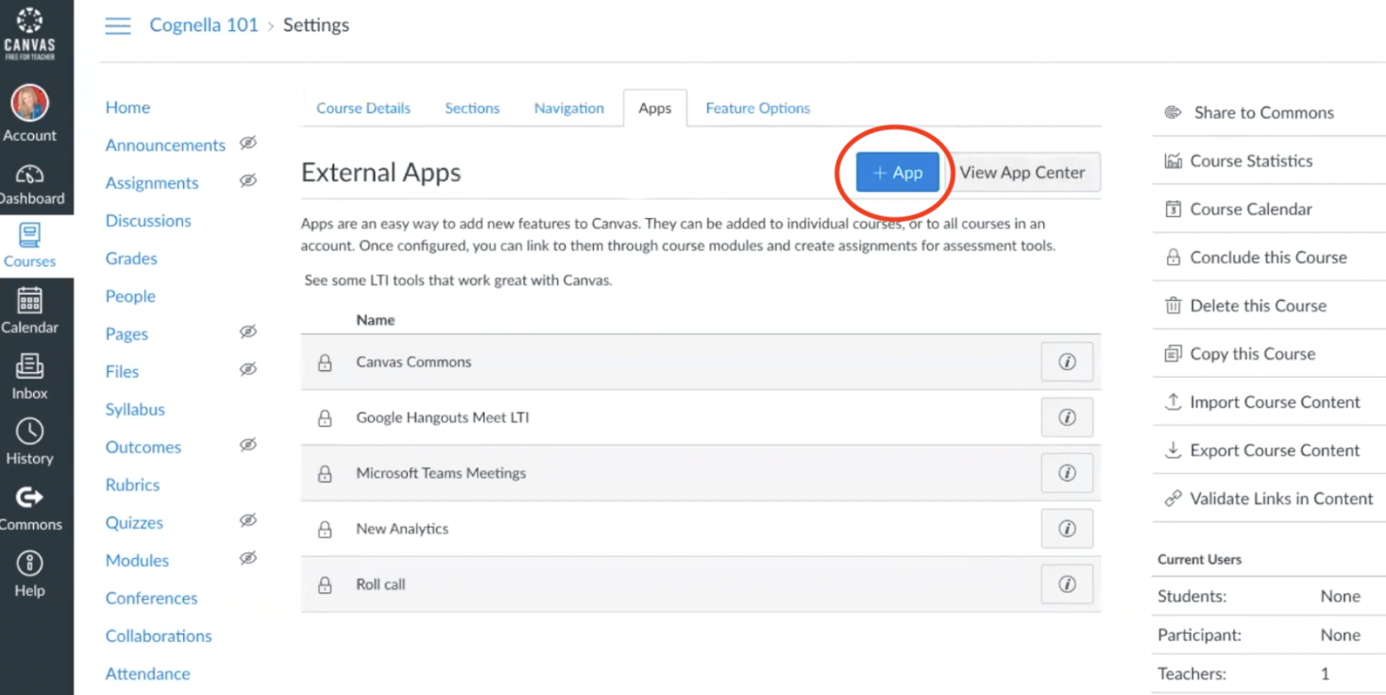Open Attendance in course menu
Viewport: 1386px width, 695px height.
pos(147,673)
